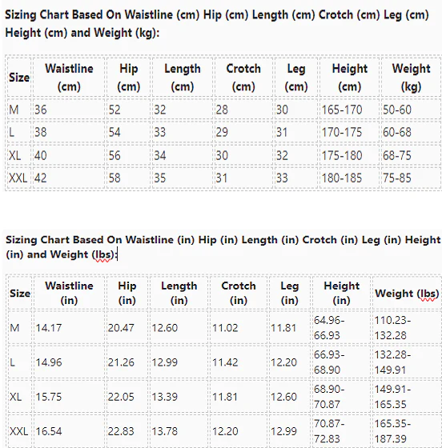Click the Weight (lbs) header cell
This screenshot has height=448, width=442.
click(x=407, y=293)
